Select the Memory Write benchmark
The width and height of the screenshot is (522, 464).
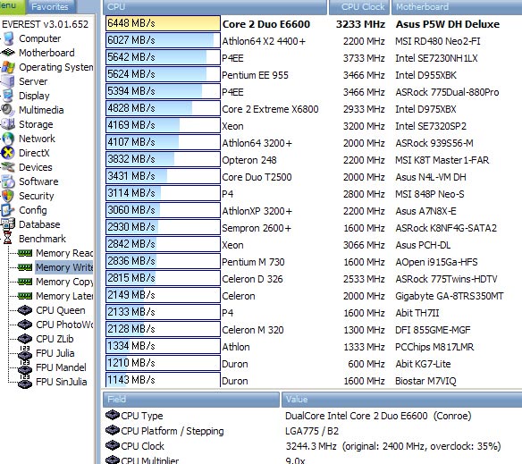[x=64, y=267]
